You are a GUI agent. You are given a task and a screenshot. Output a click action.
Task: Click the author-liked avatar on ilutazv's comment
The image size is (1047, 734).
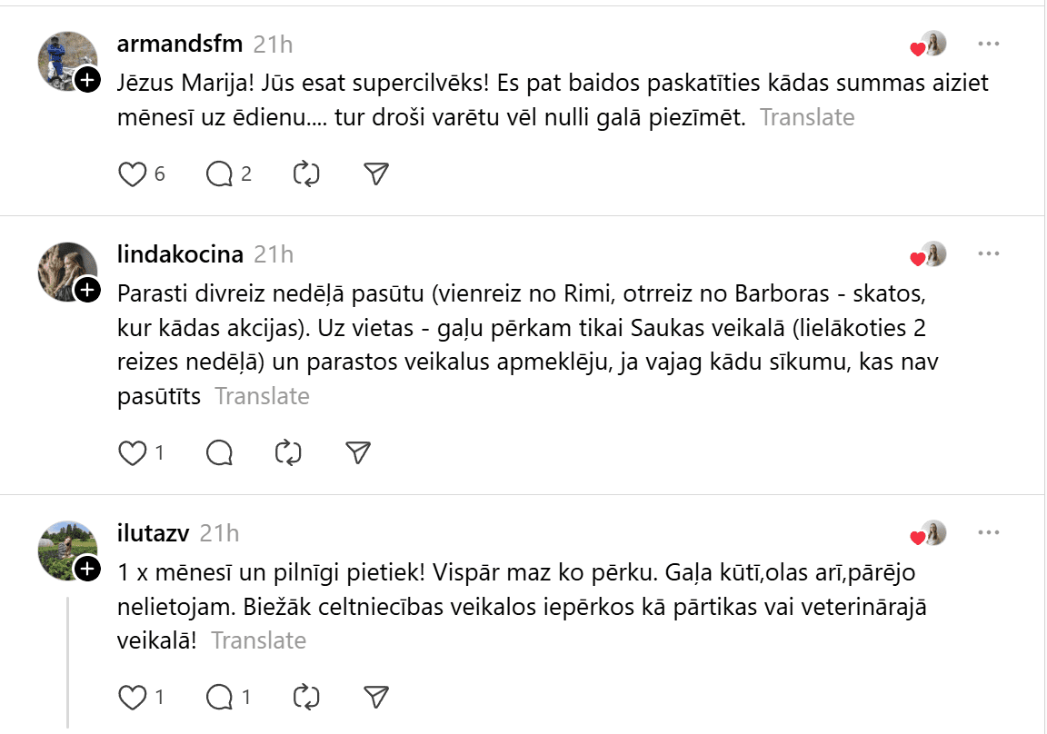[931, 533]
